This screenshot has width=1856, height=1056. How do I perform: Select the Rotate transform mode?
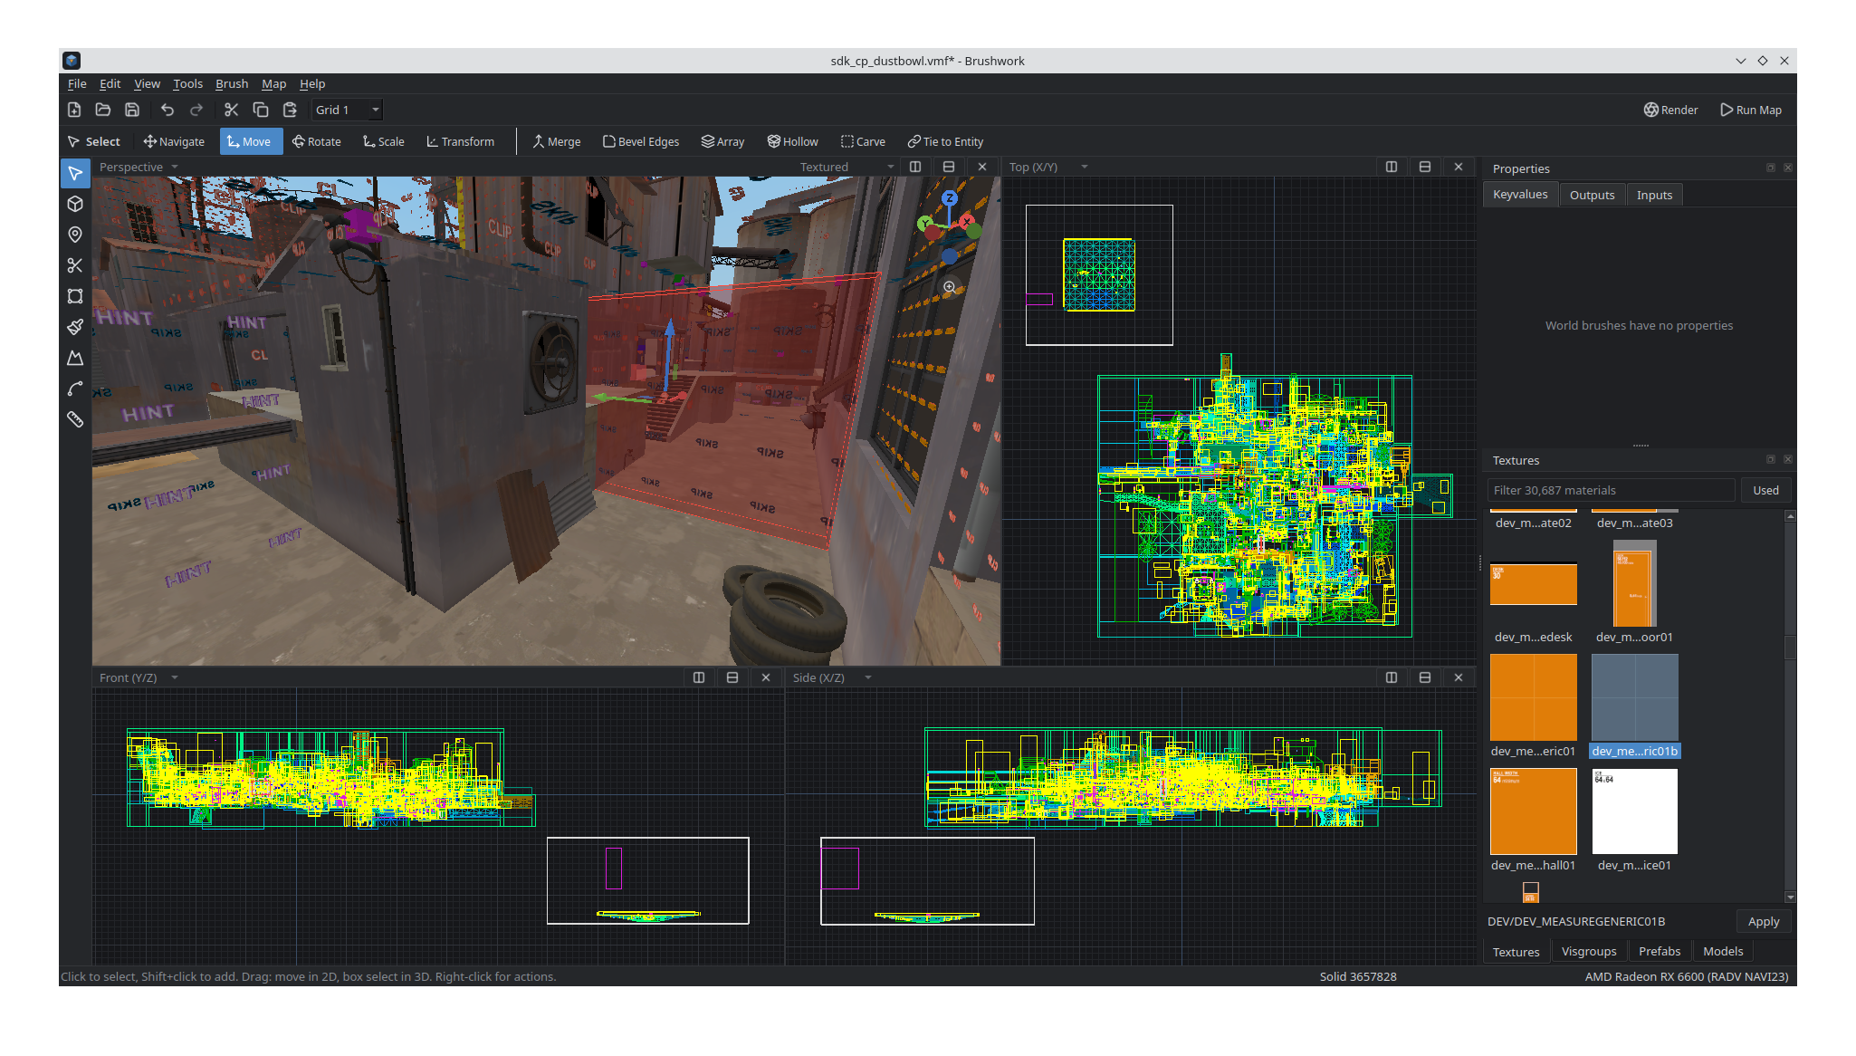tap(316, 141)
